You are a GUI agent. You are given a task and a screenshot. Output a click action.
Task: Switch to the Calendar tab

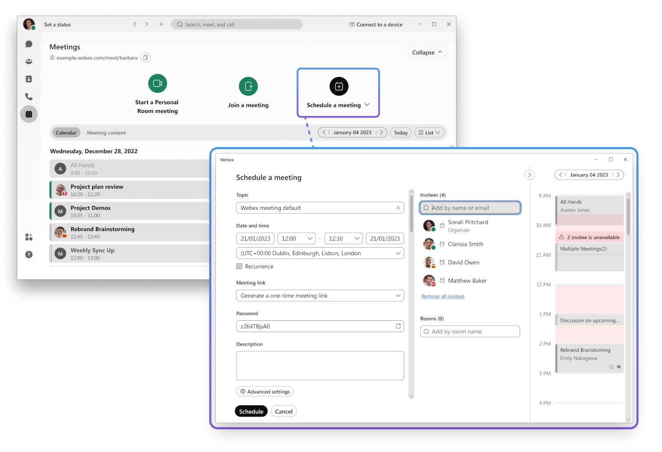pos(66,133)
